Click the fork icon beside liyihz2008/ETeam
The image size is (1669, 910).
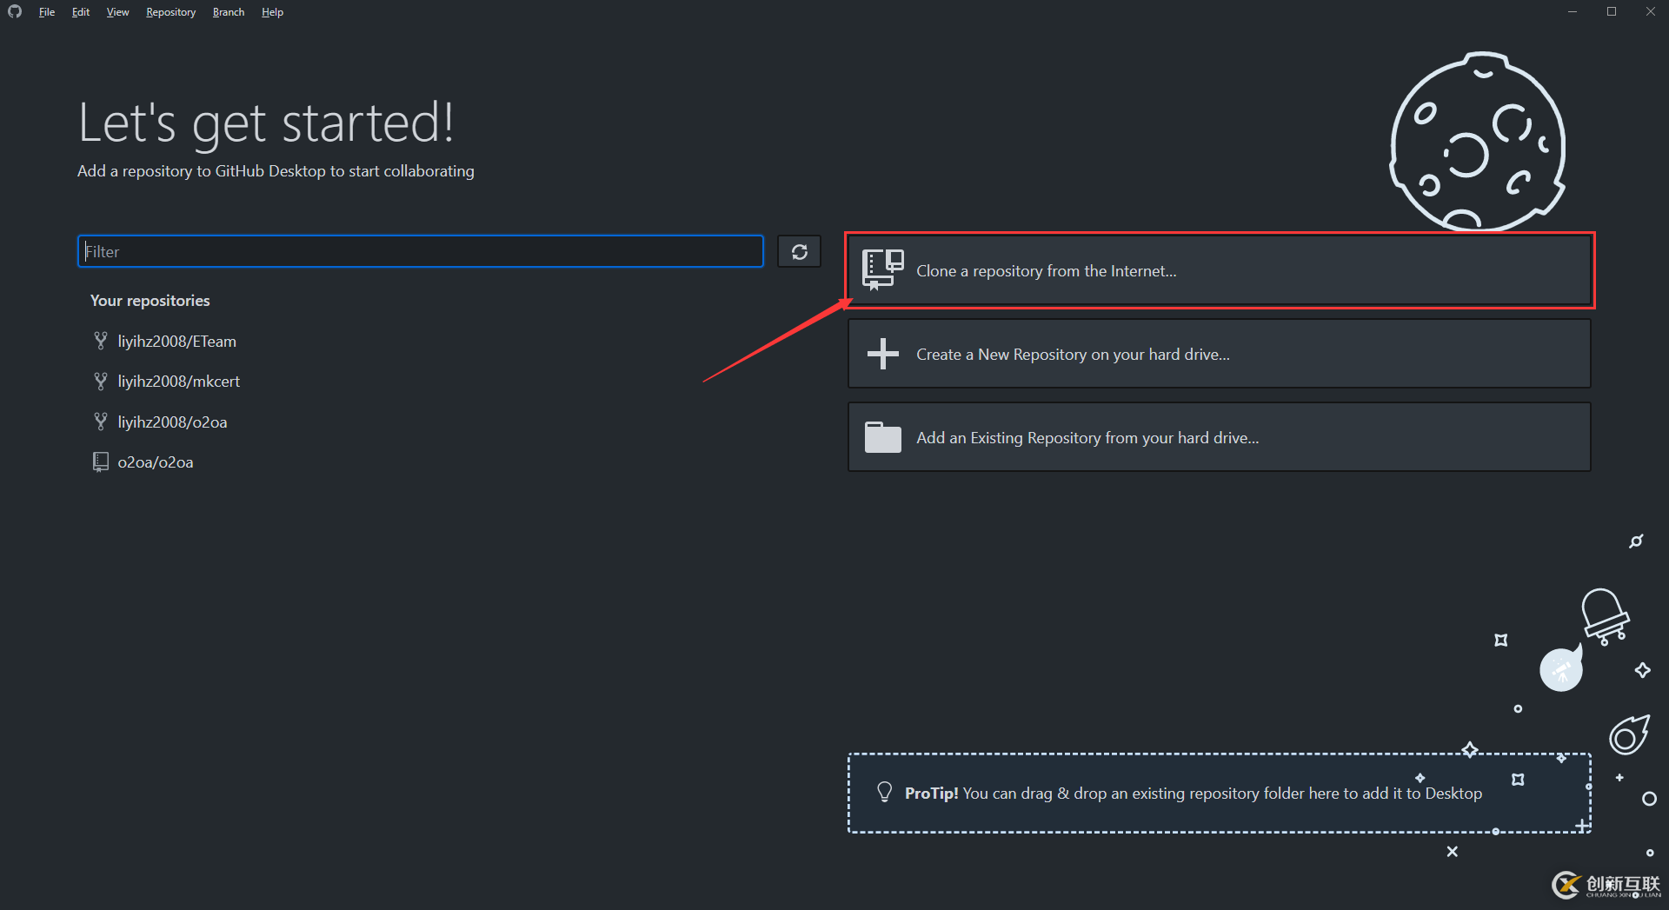pos(101,341)
